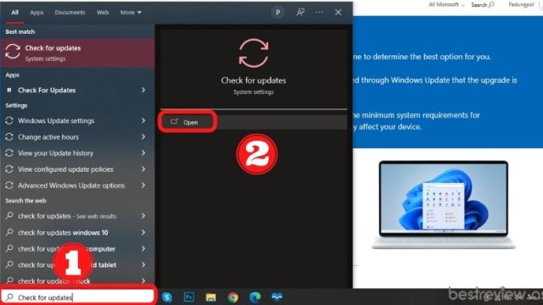This screenshot has height=305, width=543.
Task: Select Check For Updates under Apps
Action: [x=77, y=91]
